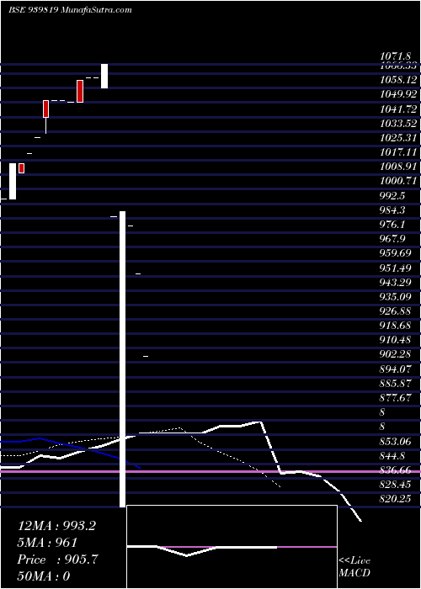The image size is (421, 589).
Task: Click the 836.66 price axis label
Action: [x=395, y=470]
